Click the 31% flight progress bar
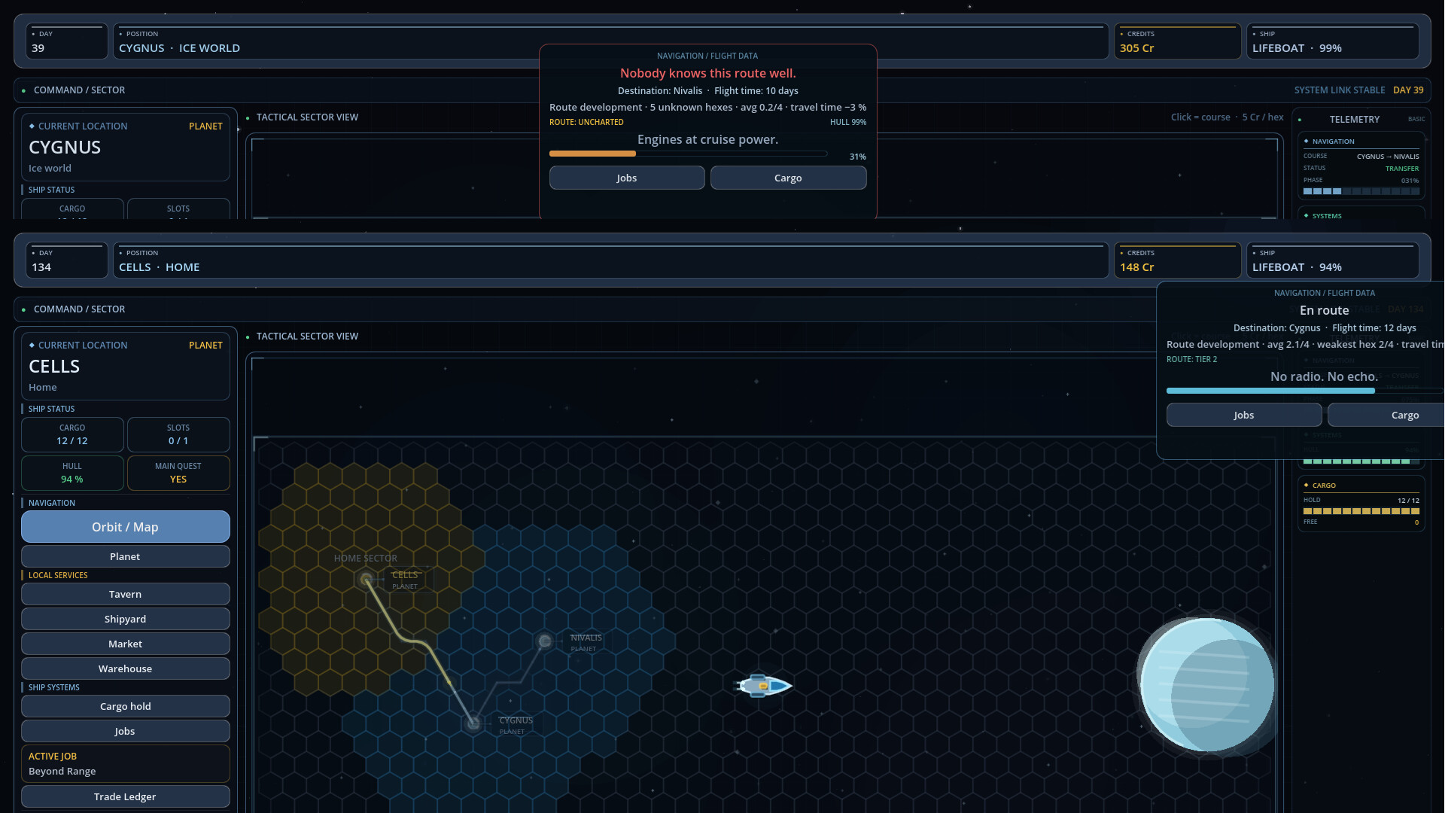The height and width of the screenshot is (813, 1445). [688, 154]
